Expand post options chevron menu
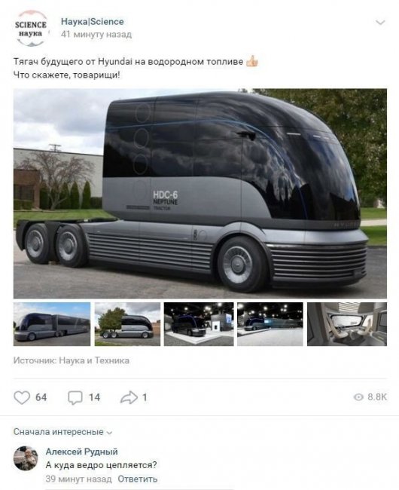399x490 pixels. 380,22
